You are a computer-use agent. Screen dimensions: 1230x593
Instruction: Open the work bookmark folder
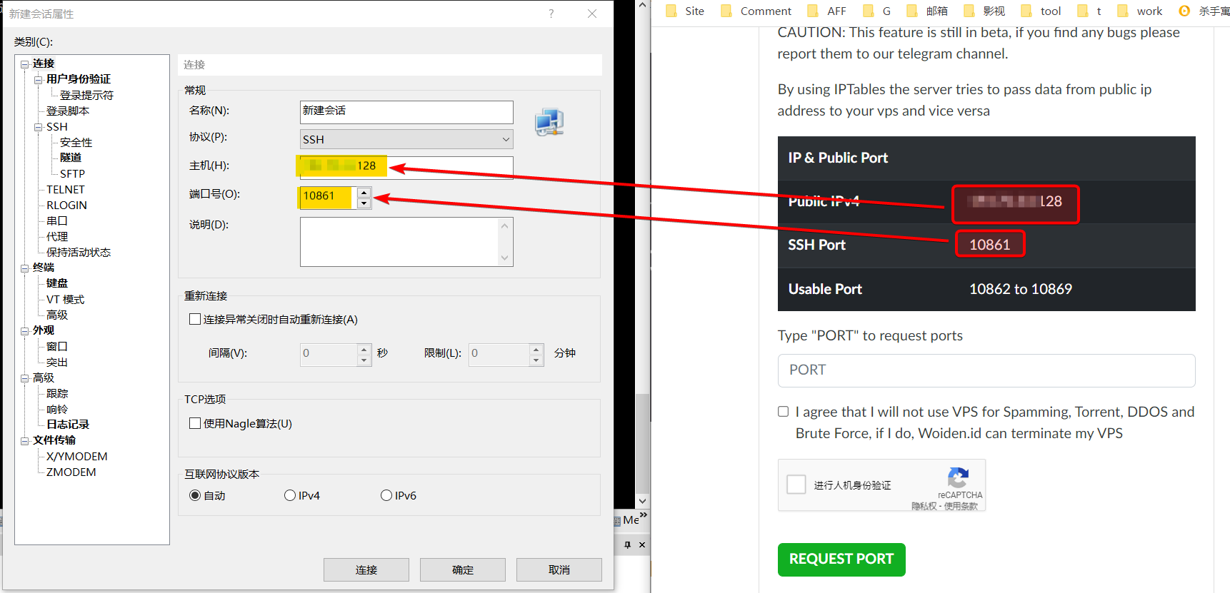pyautogui.click(x=1140, y=11)
